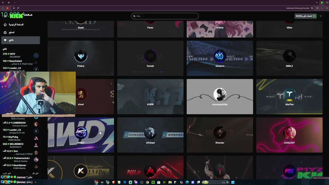
Task: Open CKIV channel in sidebar
Action: (21, 55)
